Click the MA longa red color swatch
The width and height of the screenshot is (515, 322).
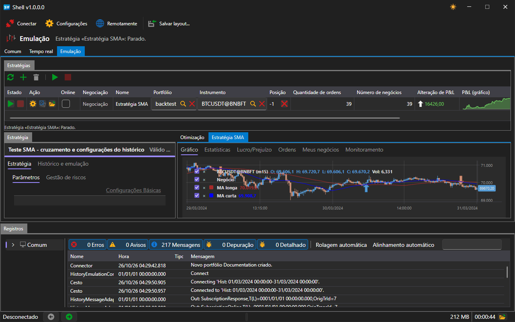point(211,187)
